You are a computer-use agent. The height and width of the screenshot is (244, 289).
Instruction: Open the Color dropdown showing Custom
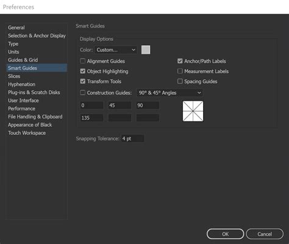(x=116, y=50)
